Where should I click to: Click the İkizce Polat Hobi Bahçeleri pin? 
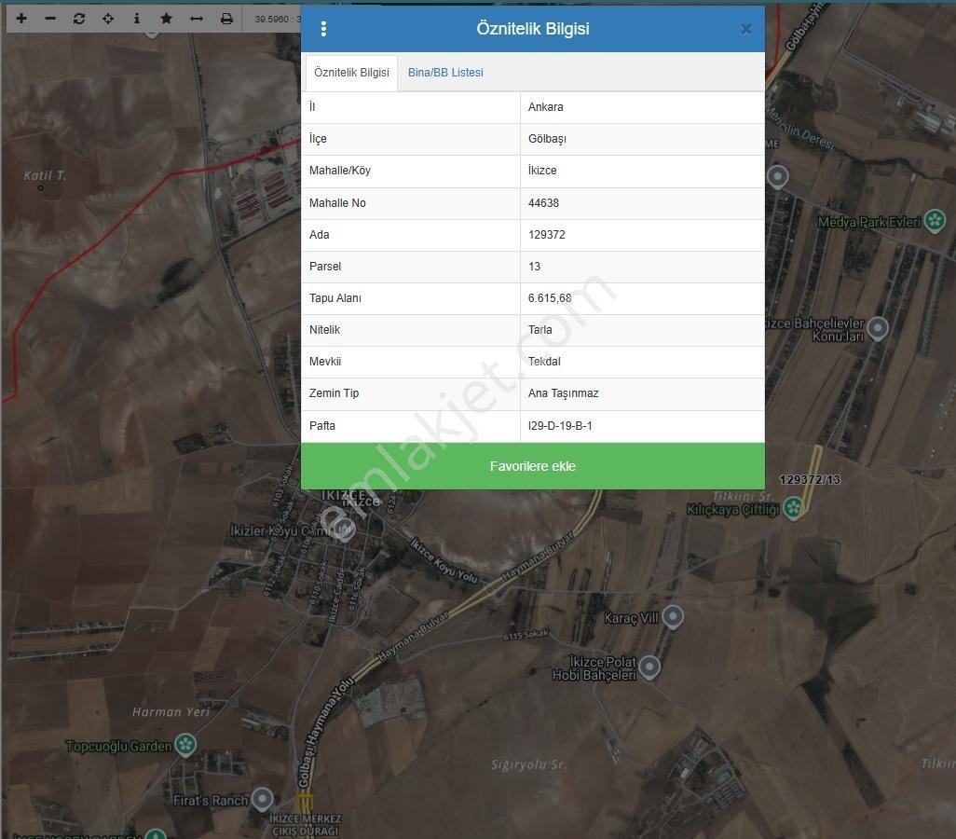click(x=649, y=667)
